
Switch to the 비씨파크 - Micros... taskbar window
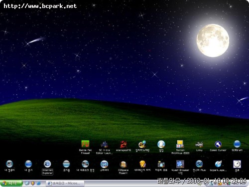coord(65,184)
